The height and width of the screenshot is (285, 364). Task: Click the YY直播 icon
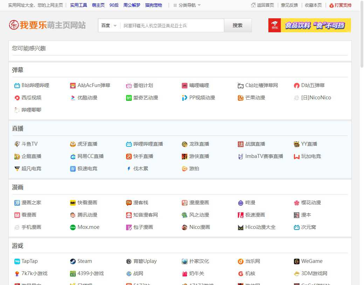[x=296, y=144]
